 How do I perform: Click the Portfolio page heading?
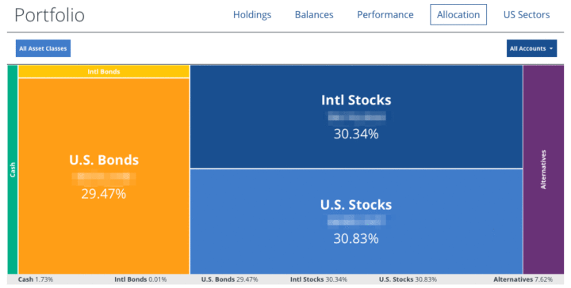[x=49, y=16]
